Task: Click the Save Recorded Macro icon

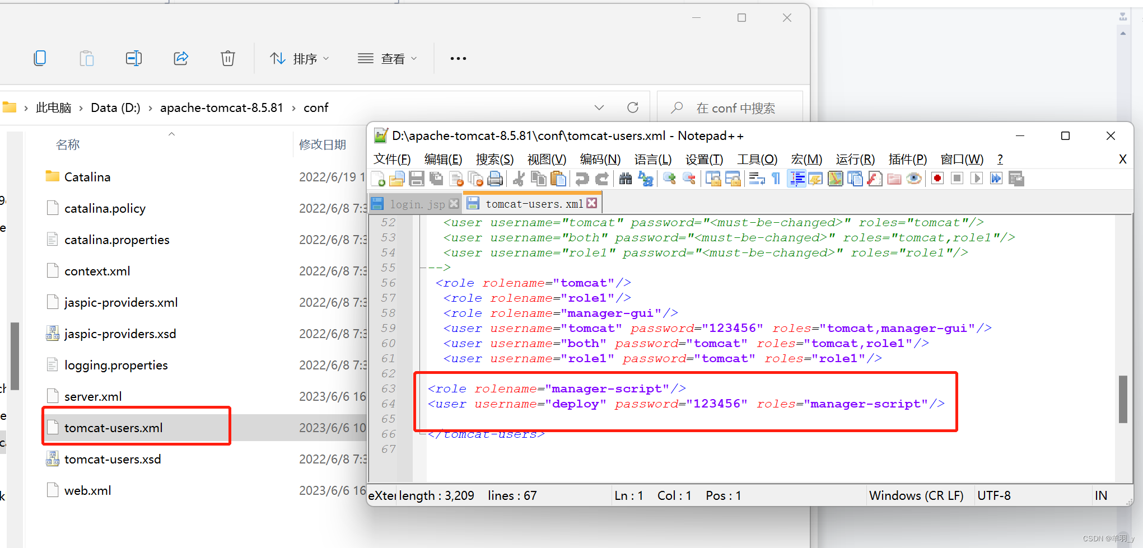Action: [x=1016, y=179]
